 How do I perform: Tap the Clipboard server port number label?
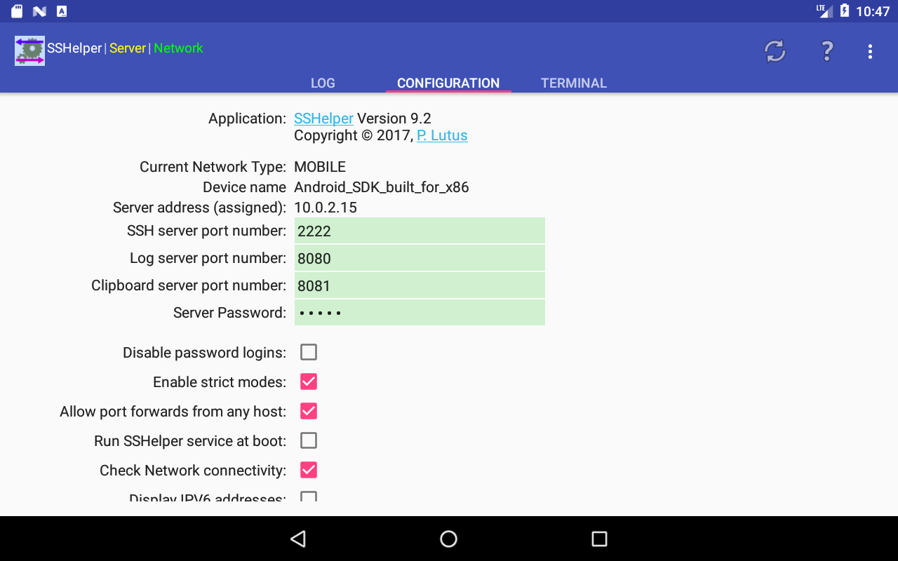[189, 285]
